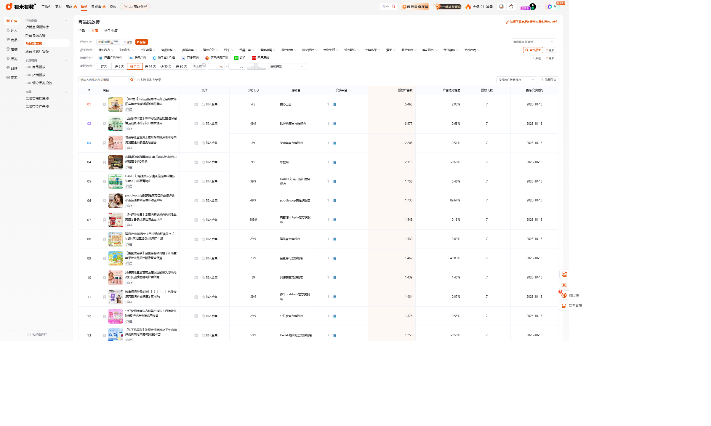The image size is (711, 426).
Task: Toggle the 新上榜 filter checkbox
Action: click(x=198, y=66)
